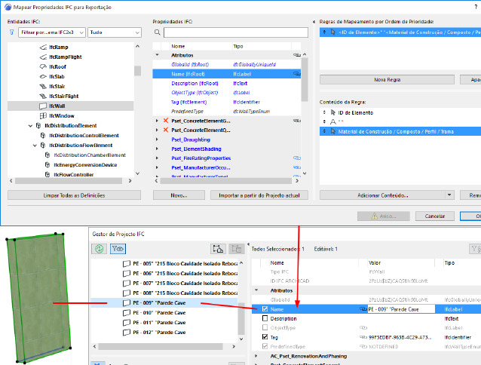Click the search magnifier icon in Propriedades IFC
This screenshot has height=365, width=481.
[x=158, y=32]
